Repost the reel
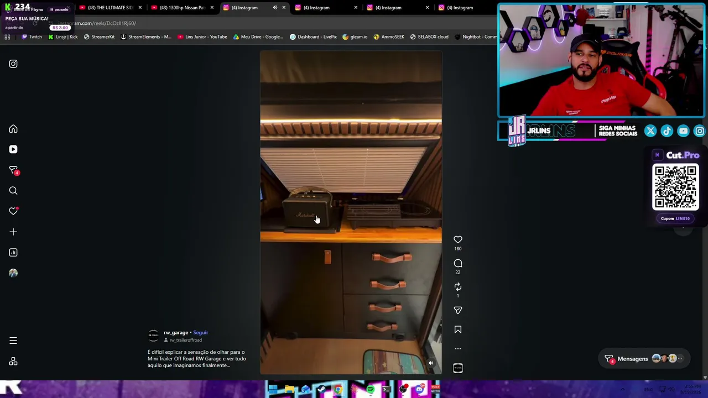 tap(458, 287)
